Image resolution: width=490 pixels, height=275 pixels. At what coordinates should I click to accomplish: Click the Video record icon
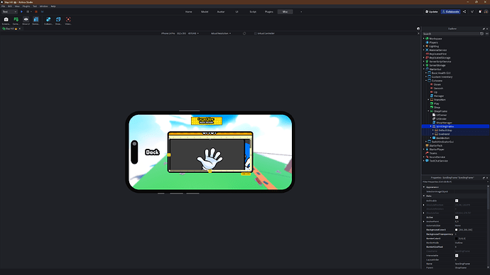tap(68, 20)
